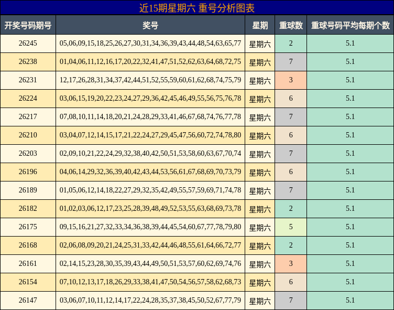This screenshot has height=310, width=394.
Task: Click the 重球数 column header
Action: (291, 25)
